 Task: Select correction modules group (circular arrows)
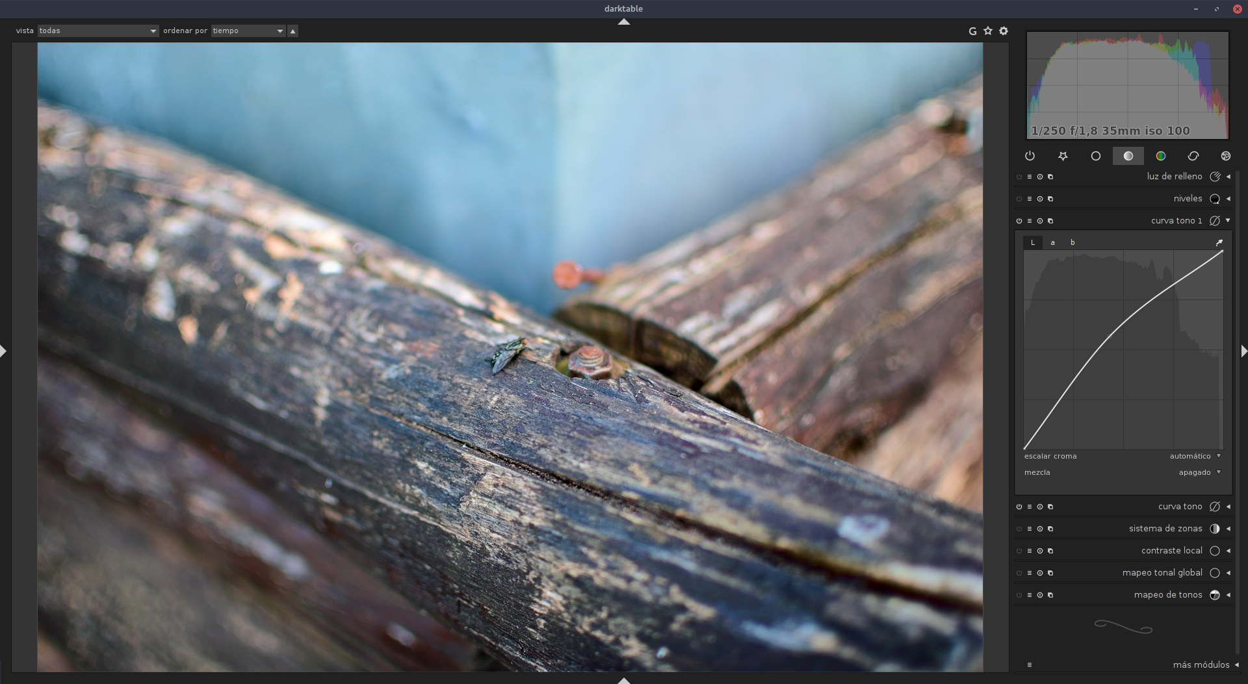coord(1193,156)
